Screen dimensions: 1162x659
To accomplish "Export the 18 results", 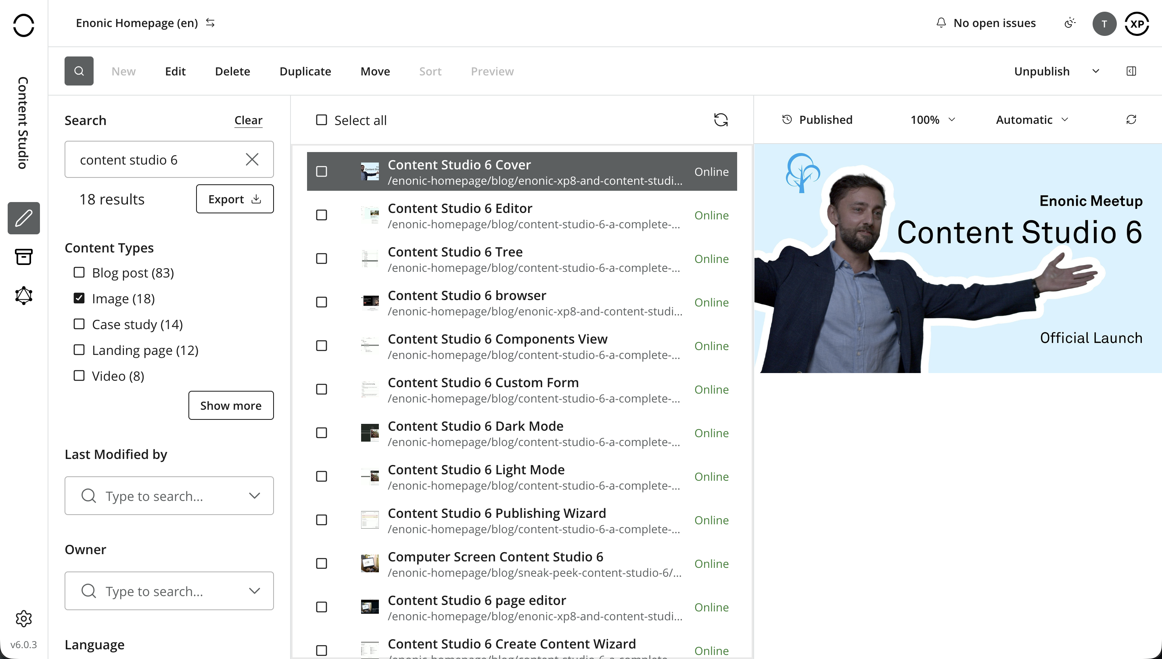I will pyautogui.click(x=235, y=199).
